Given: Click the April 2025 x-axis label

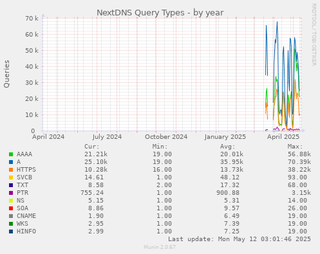Looking at the screenshot, I should coord(283,137).
